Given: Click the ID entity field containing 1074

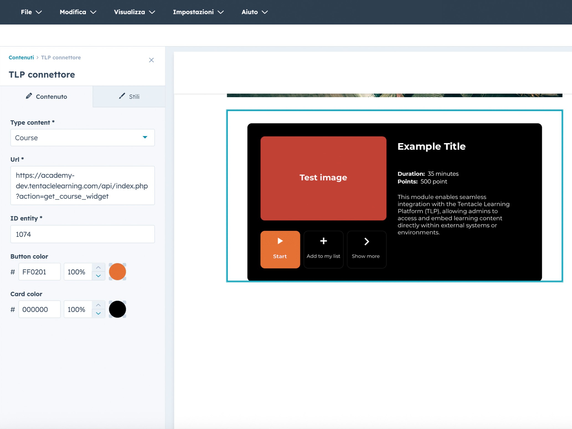Looking at the screenshot, I should click(82, 234).
